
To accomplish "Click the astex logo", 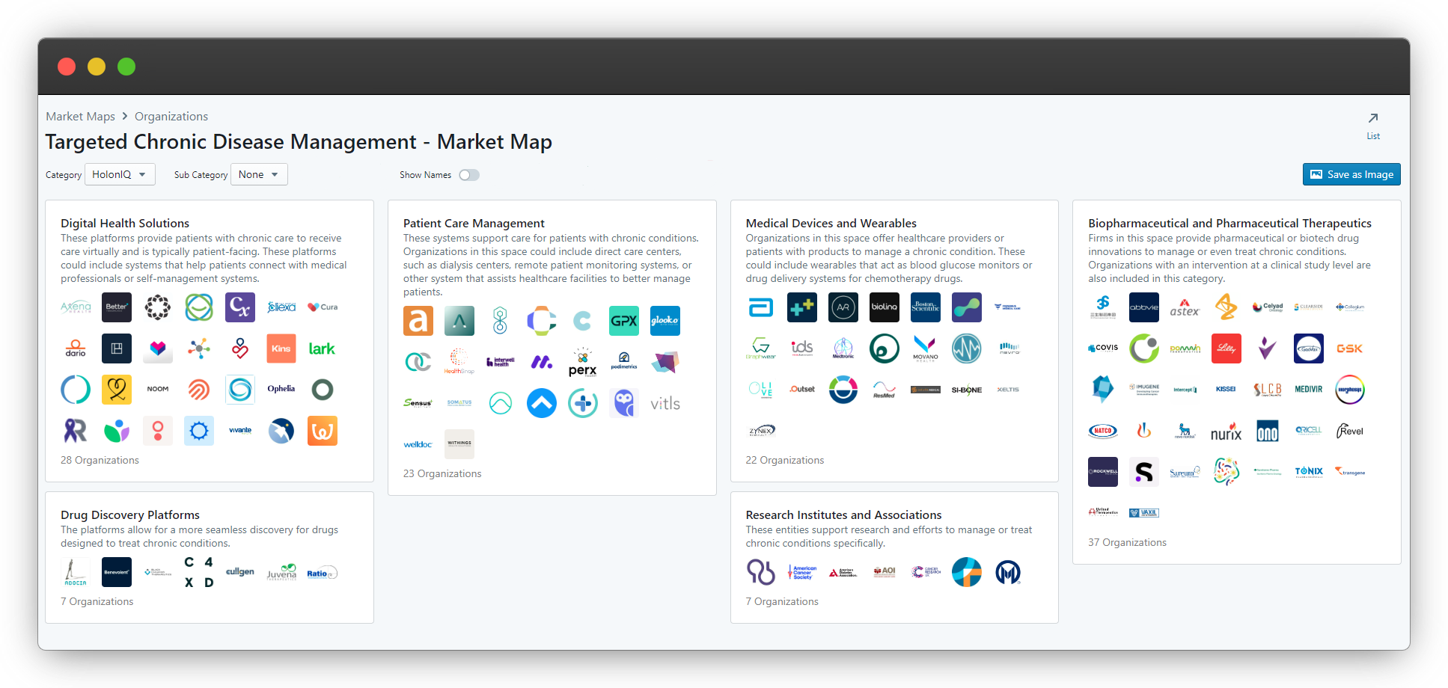I will coord(1185,307).
